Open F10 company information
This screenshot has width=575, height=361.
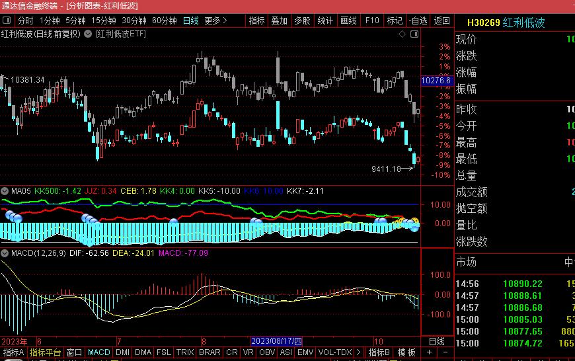[372, 20]
